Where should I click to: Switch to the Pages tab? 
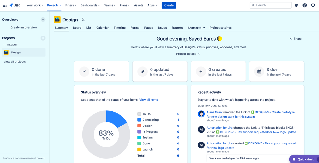(x=149, y=28)
